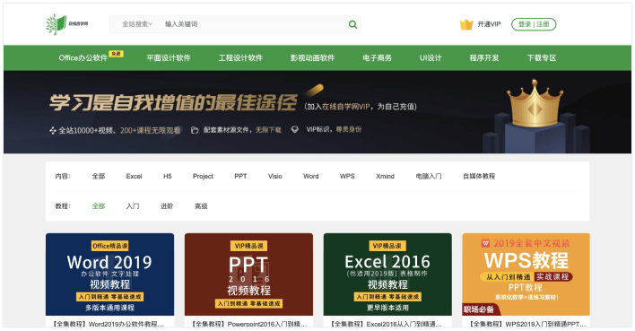Click the sparkle icon beside 全站10000+视频
This screenshot has width=635, height=331.
(53, 130)
